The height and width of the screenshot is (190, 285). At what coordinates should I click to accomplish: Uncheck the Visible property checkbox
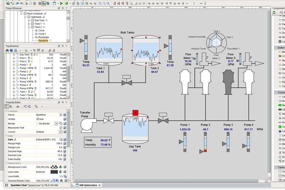coord(37,119)
